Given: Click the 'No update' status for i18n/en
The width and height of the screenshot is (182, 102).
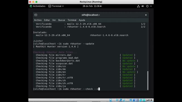Looking at the screenshot, I should click(x=129, y=72).
